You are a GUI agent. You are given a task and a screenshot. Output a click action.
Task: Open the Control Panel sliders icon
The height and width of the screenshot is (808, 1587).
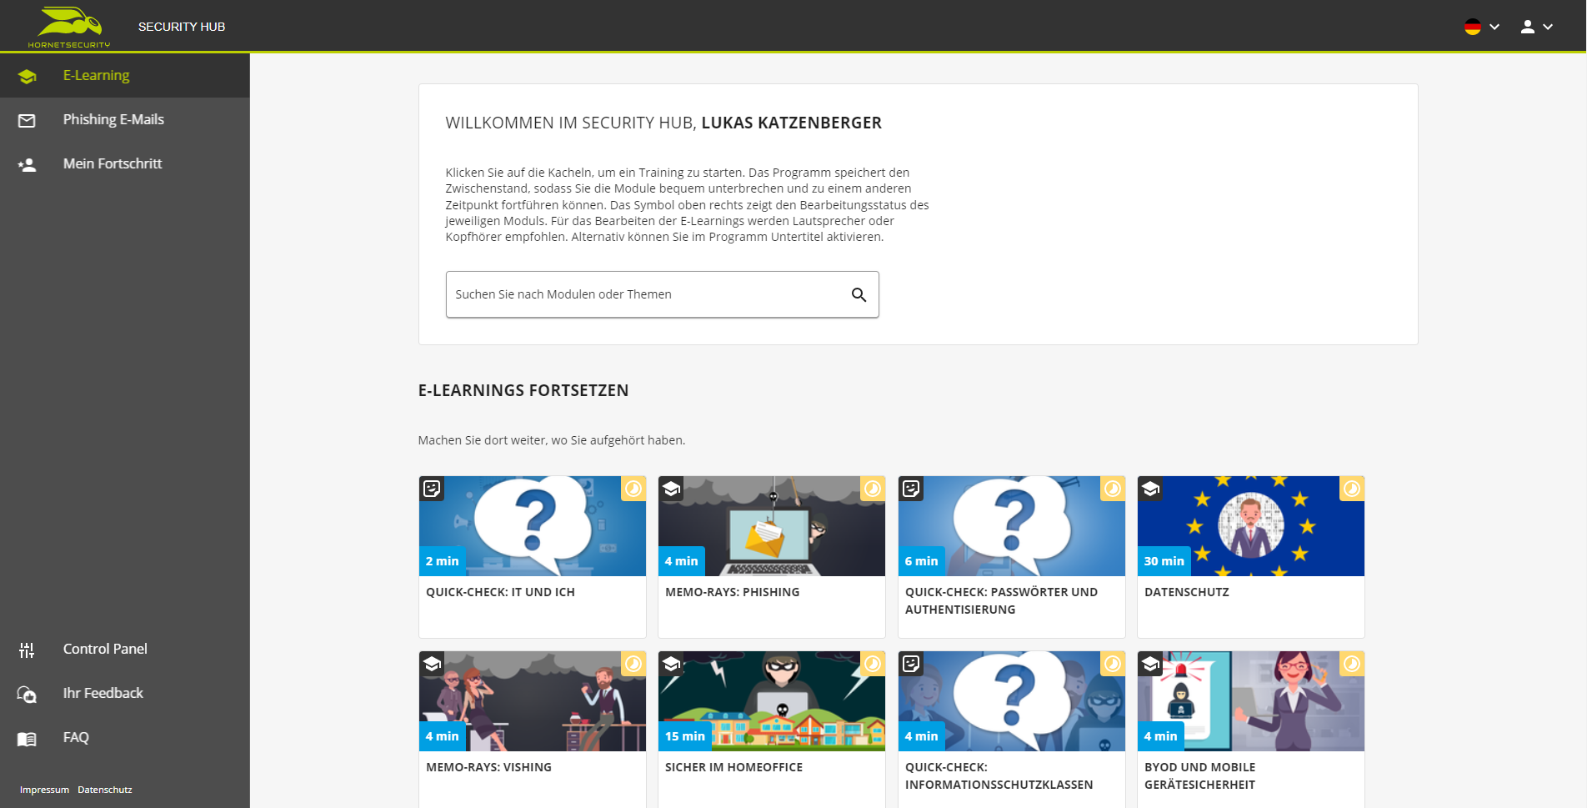click(27, 650)
